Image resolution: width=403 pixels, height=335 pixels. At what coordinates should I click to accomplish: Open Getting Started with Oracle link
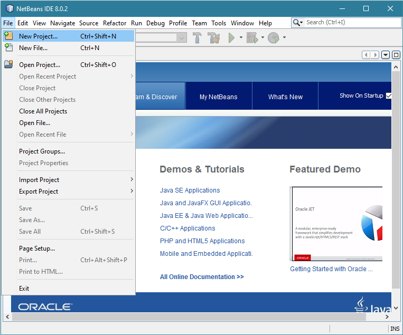331,269
